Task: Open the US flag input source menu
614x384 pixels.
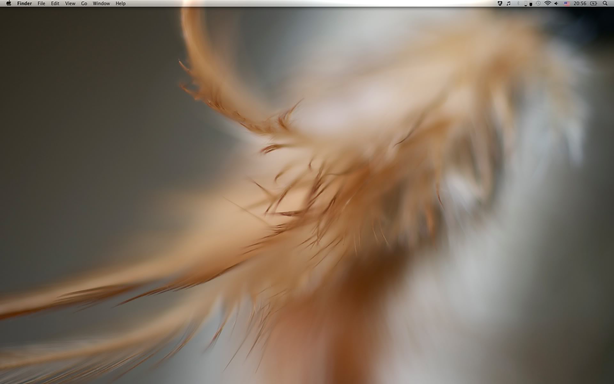Action: tap(567, 4)
